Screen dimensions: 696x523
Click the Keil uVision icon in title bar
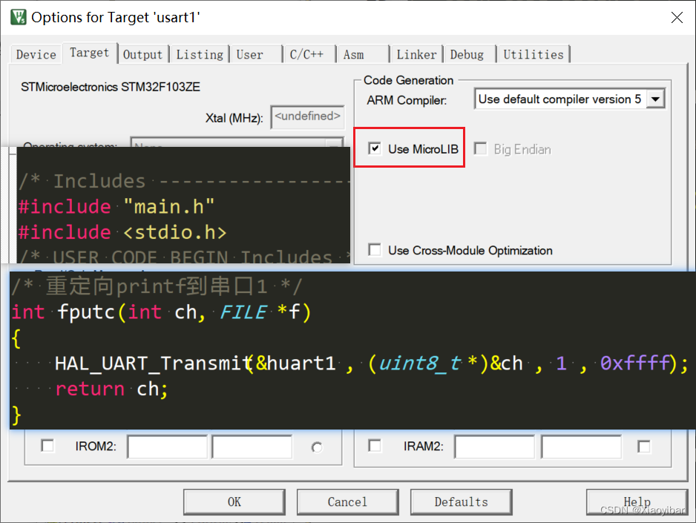[19, 17]
